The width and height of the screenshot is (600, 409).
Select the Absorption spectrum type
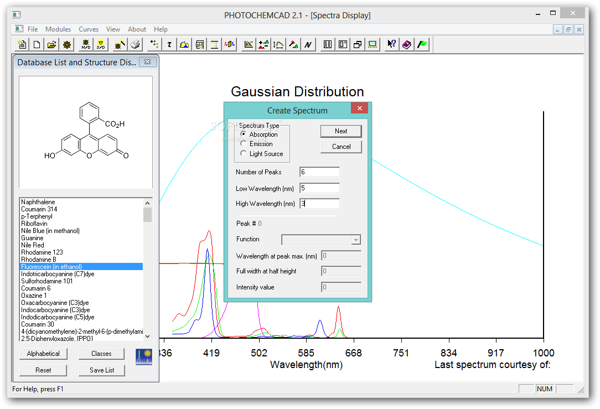pyautogui.click(x=244, y=134)
